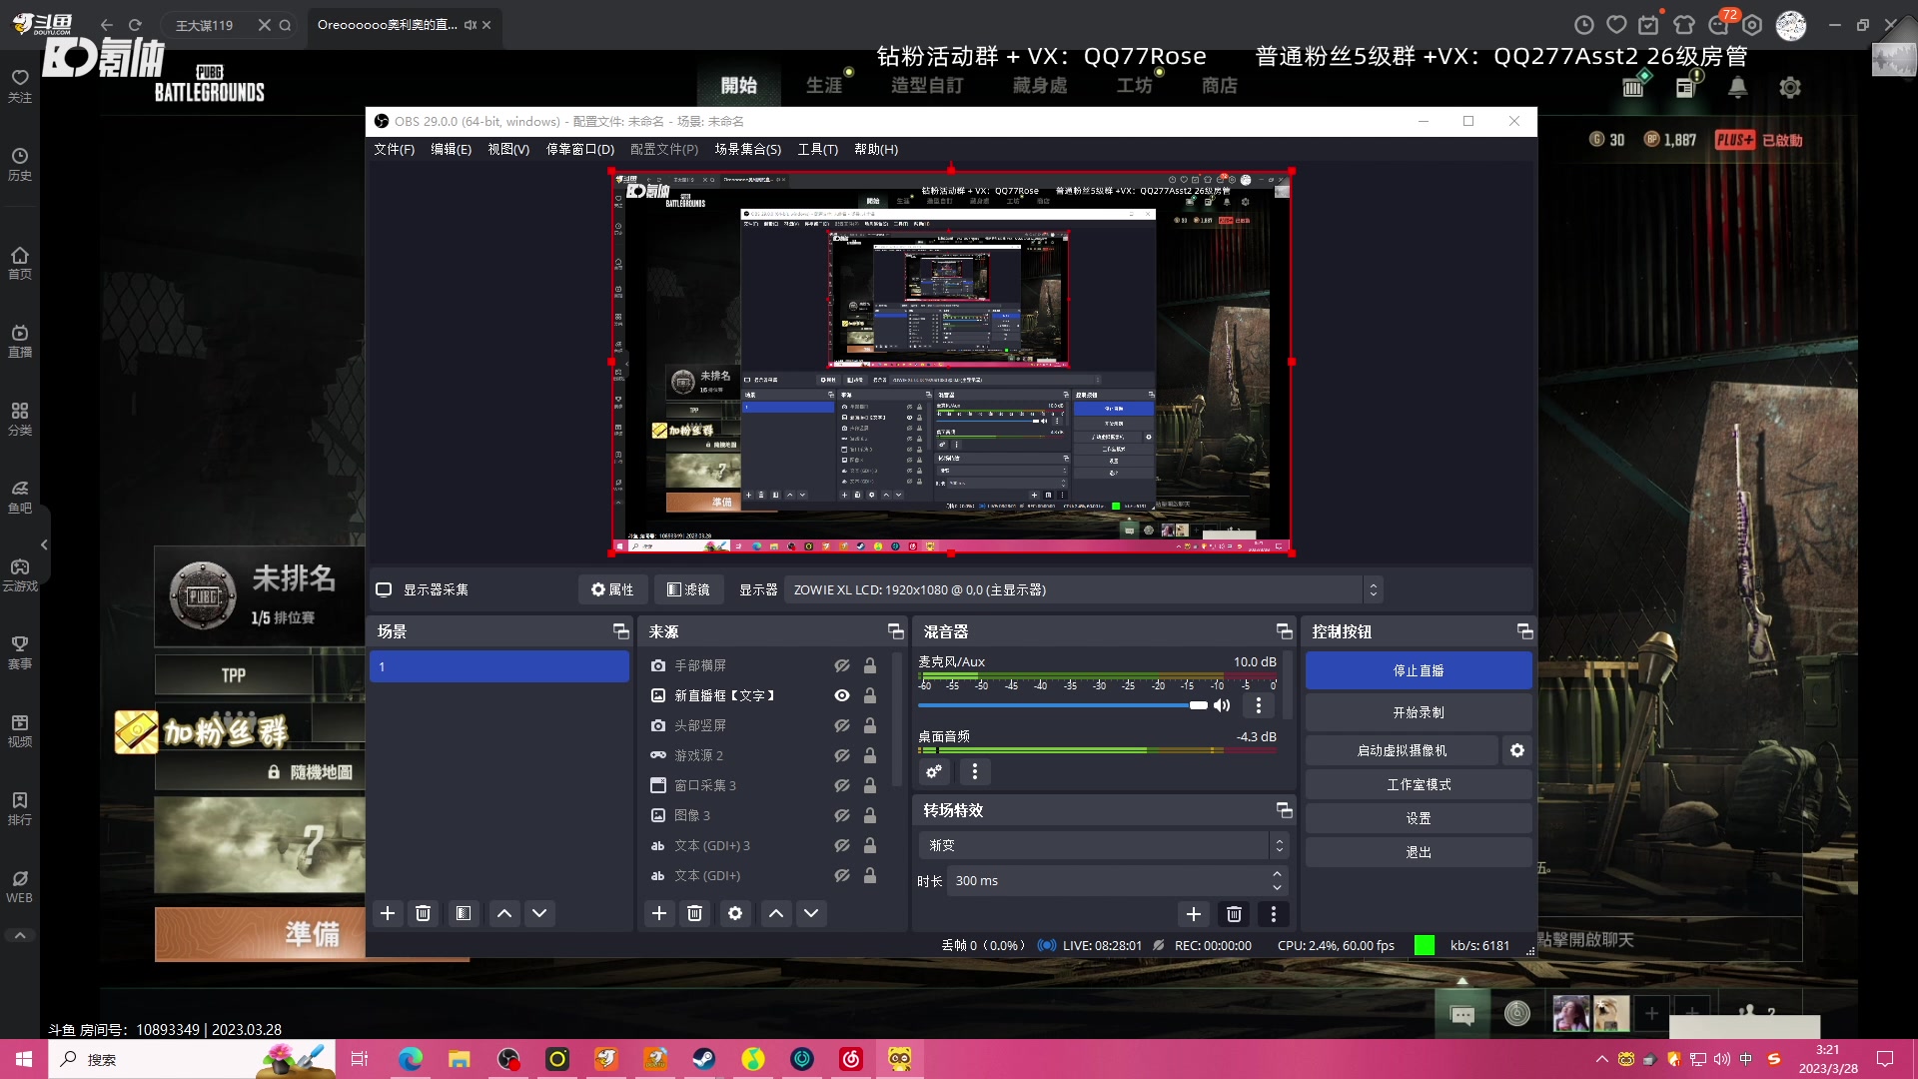The width and height of the screenshot is (1918, 1079).
Task: Select scene 1 in the 场景 list
Action: [x=499, y=666]
